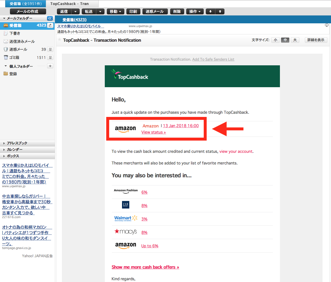Click 詳細を表示 to show message details
The width and height of the screenshot is (331, 282).
coord(316,40)
